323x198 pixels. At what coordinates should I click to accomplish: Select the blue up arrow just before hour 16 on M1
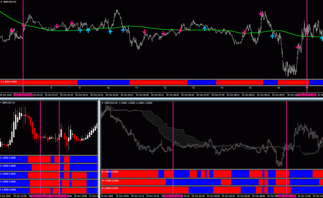click(x=272, y=37)
